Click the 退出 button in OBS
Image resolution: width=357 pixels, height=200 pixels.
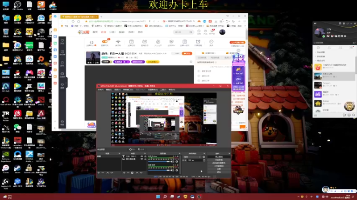click(x=219, y=172)
